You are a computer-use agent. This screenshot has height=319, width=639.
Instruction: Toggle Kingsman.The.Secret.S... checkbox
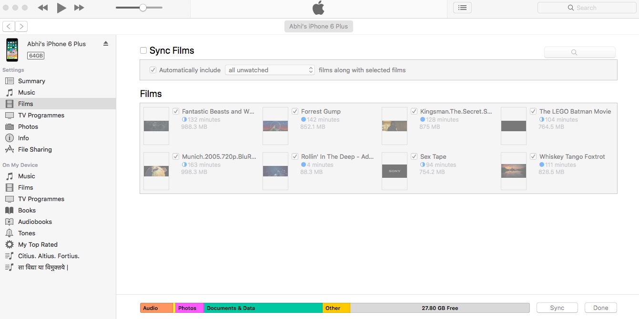coord(414,111)
